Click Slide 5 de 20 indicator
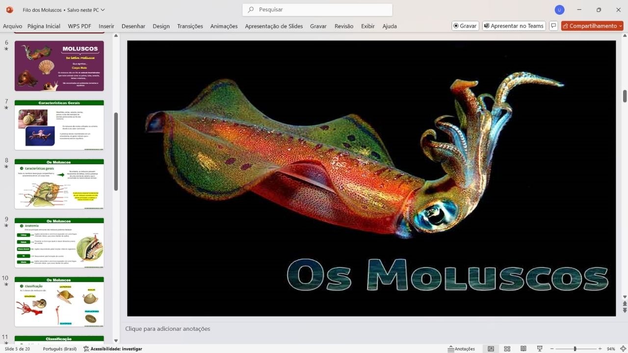The width and height of the screenshot is (628, 353). tap(18, 349)
